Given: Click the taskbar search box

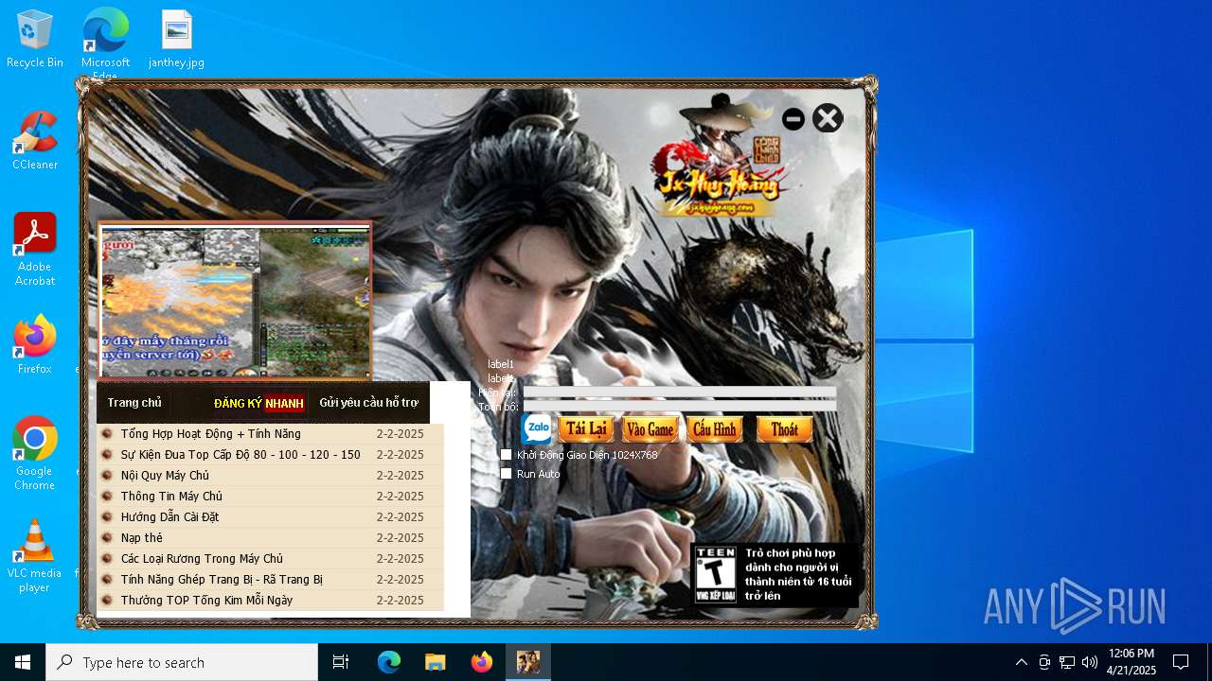Looking at the screenshot, I should pyautogui.click(x=182, y=662).
